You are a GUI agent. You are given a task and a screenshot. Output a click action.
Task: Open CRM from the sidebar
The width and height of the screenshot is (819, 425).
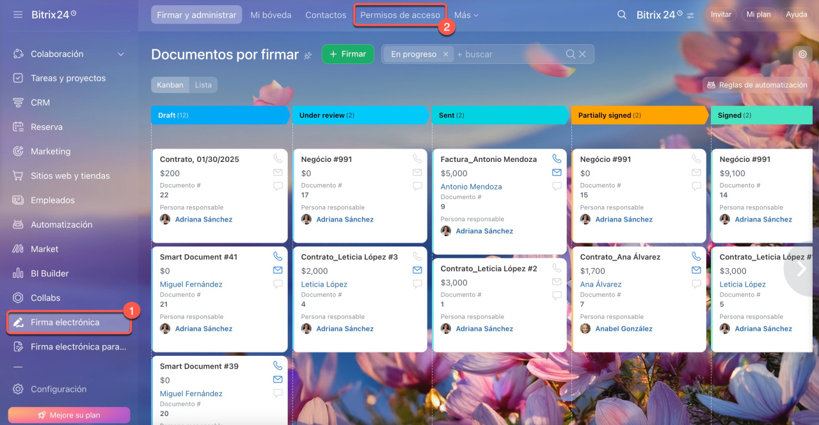click(40, 102)
